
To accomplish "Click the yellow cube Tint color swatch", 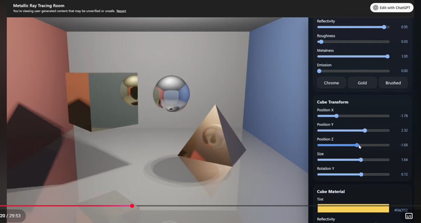I will 353,209.
